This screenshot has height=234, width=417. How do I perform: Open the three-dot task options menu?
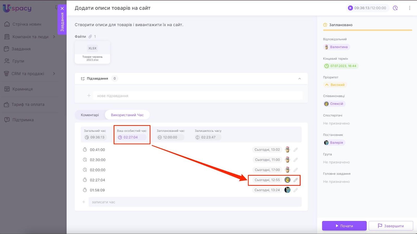(x=409, y=8)
